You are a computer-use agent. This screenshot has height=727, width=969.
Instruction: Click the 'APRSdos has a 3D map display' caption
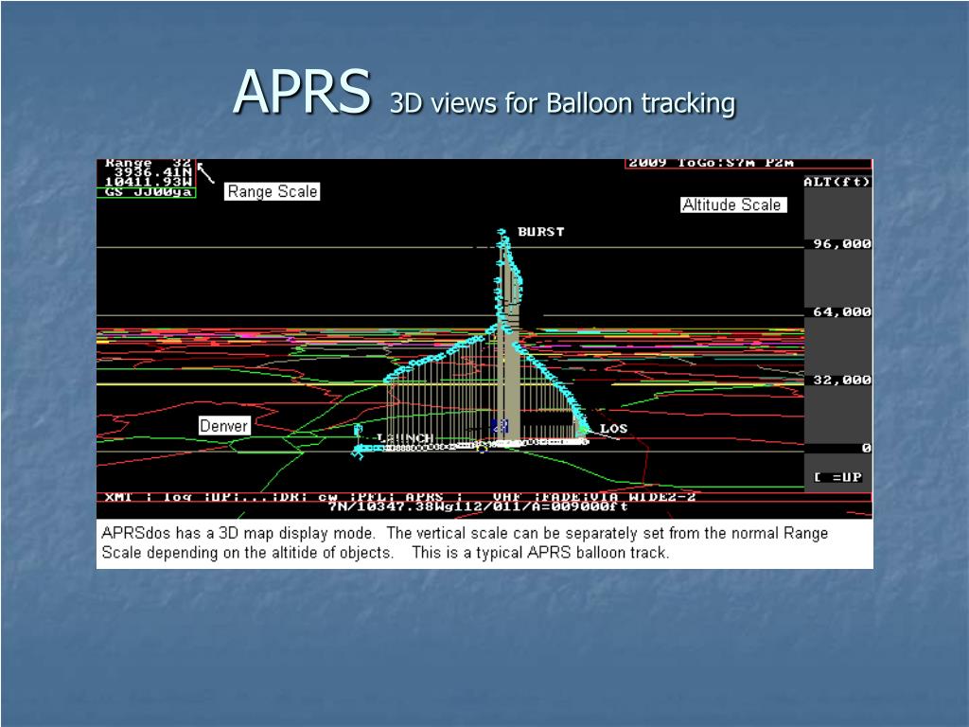(x=465, y=542)
